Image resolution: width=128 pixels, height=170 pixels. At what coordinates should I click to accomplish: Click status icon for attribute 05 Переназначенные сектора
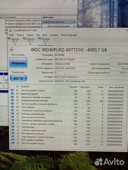point(12,100)
